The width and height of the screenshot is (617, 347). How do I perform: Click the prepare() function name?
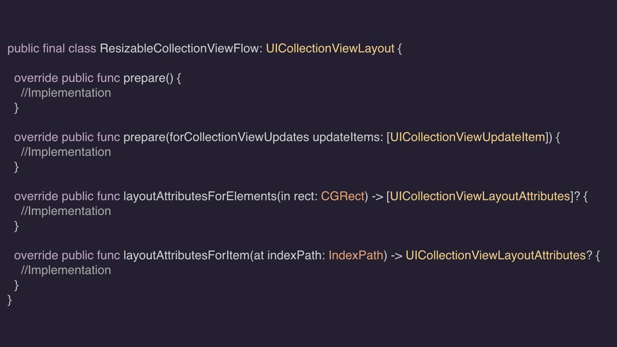148,78
